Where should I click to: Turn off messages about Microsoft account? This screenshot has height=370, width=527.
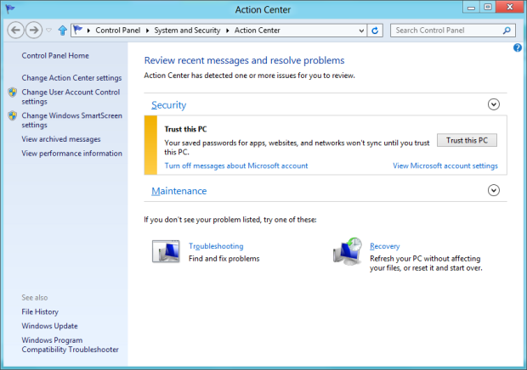(236, 165)
